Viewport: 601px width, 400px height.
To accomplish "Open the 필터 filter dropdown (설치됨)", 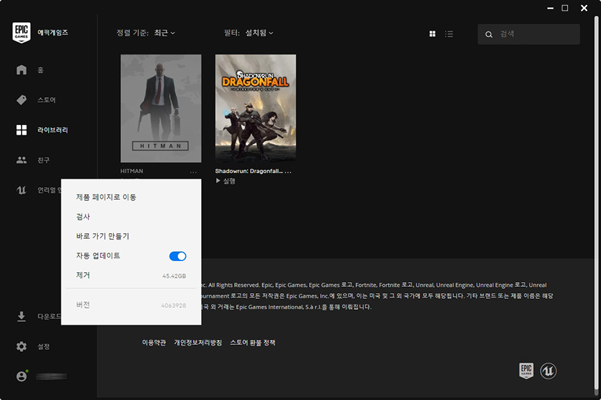I will pyautogui.click(x=259, y=33).
